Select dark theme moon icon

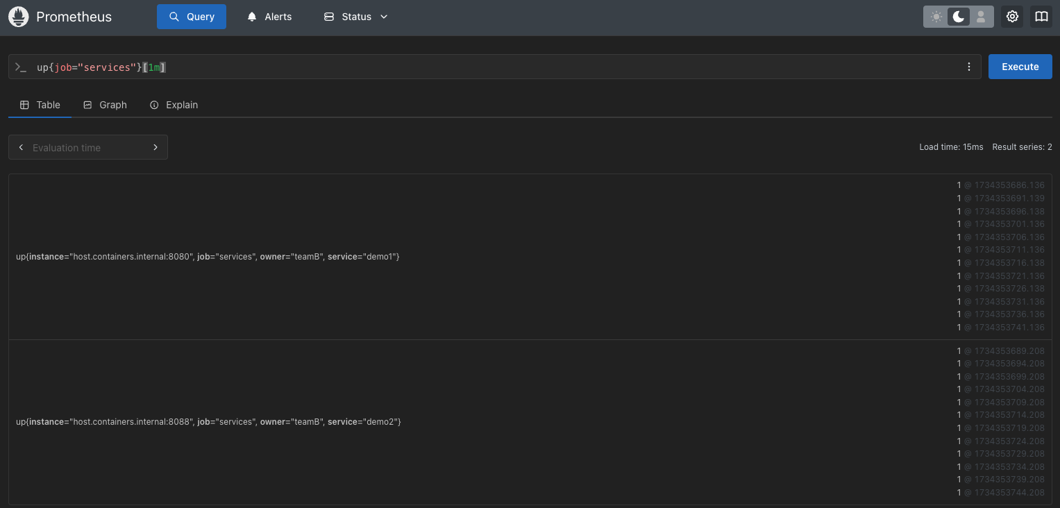959,17
